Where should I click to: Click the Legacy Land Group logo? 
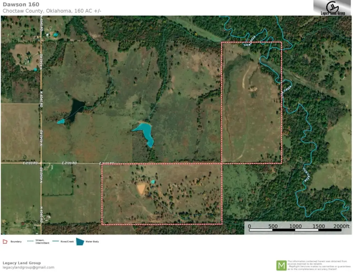[x=332, y=8]
